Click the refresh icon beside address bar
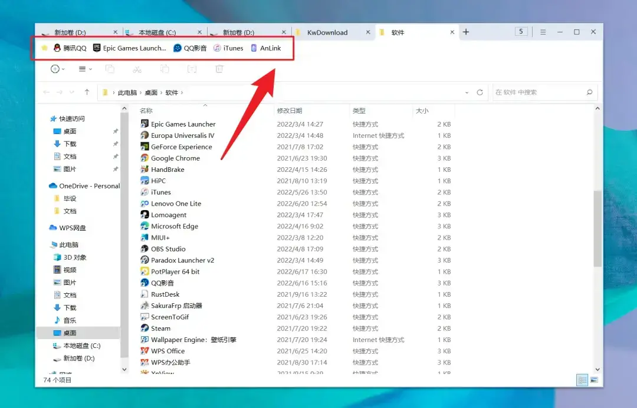This screenshot has width=637, height=408. point(480,92)
